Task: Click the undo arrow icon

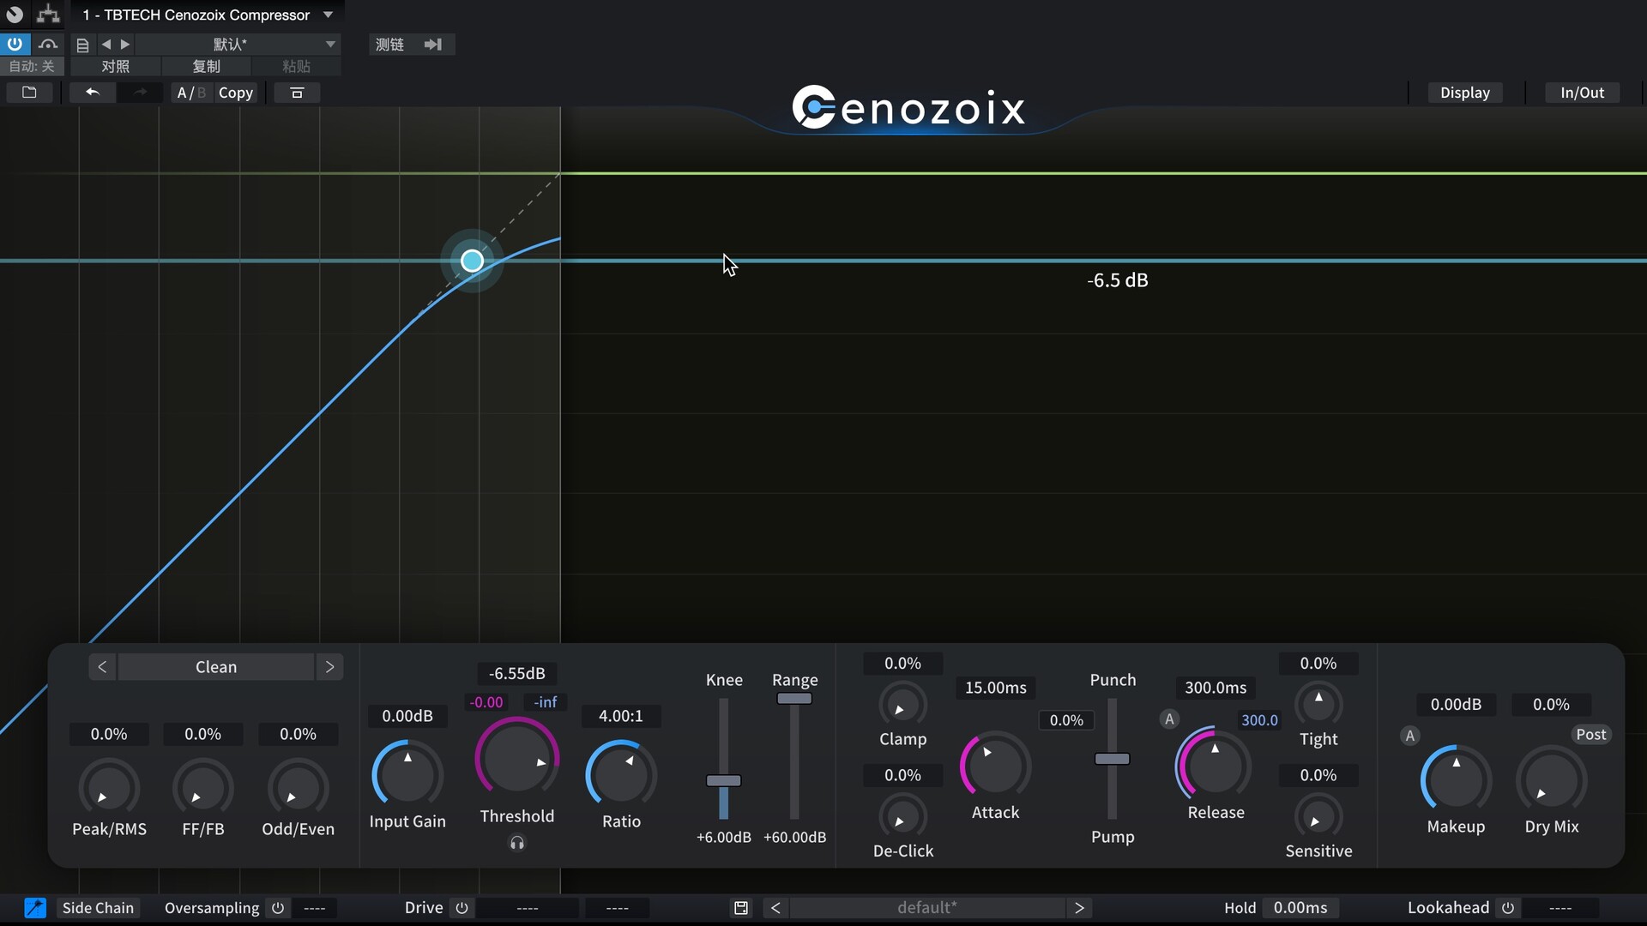Action: point(92,93)
